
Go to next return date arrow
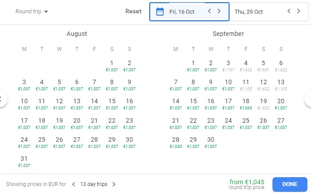coord(299,11)
